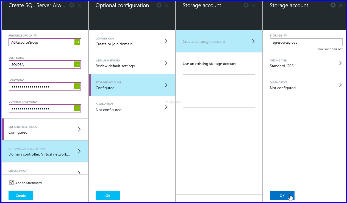Click the Resource Group info icon

tap(35, 35)
